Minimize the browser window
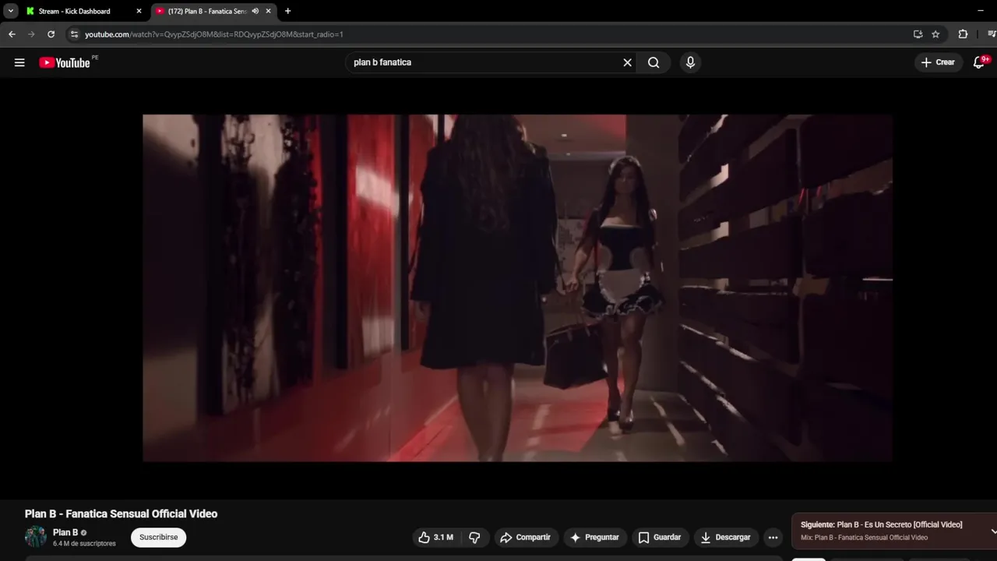The image size is (997, 561). click(x=981, y=11)
